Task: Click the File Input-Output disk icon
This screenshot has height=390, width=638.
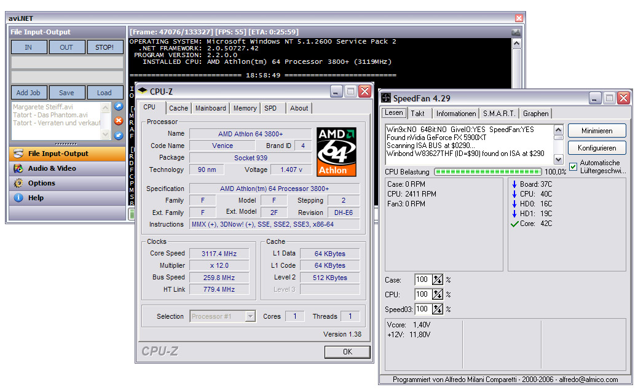Action: (18, 154)
